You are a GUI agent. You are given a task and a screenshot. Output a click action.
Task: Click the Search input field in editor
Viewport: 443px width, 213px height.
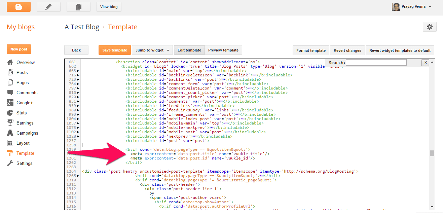376,63
